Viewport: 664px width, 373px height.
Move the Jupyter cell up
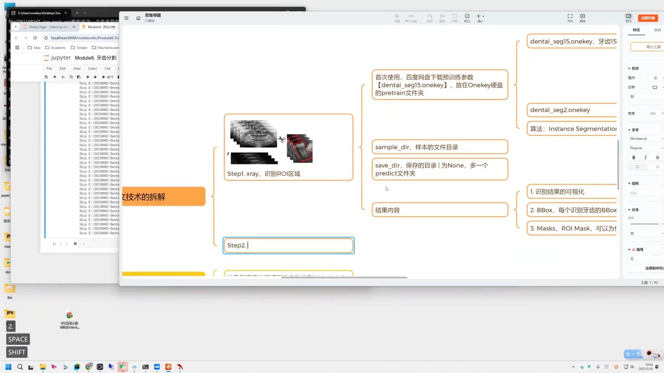(x=87, y=77)
